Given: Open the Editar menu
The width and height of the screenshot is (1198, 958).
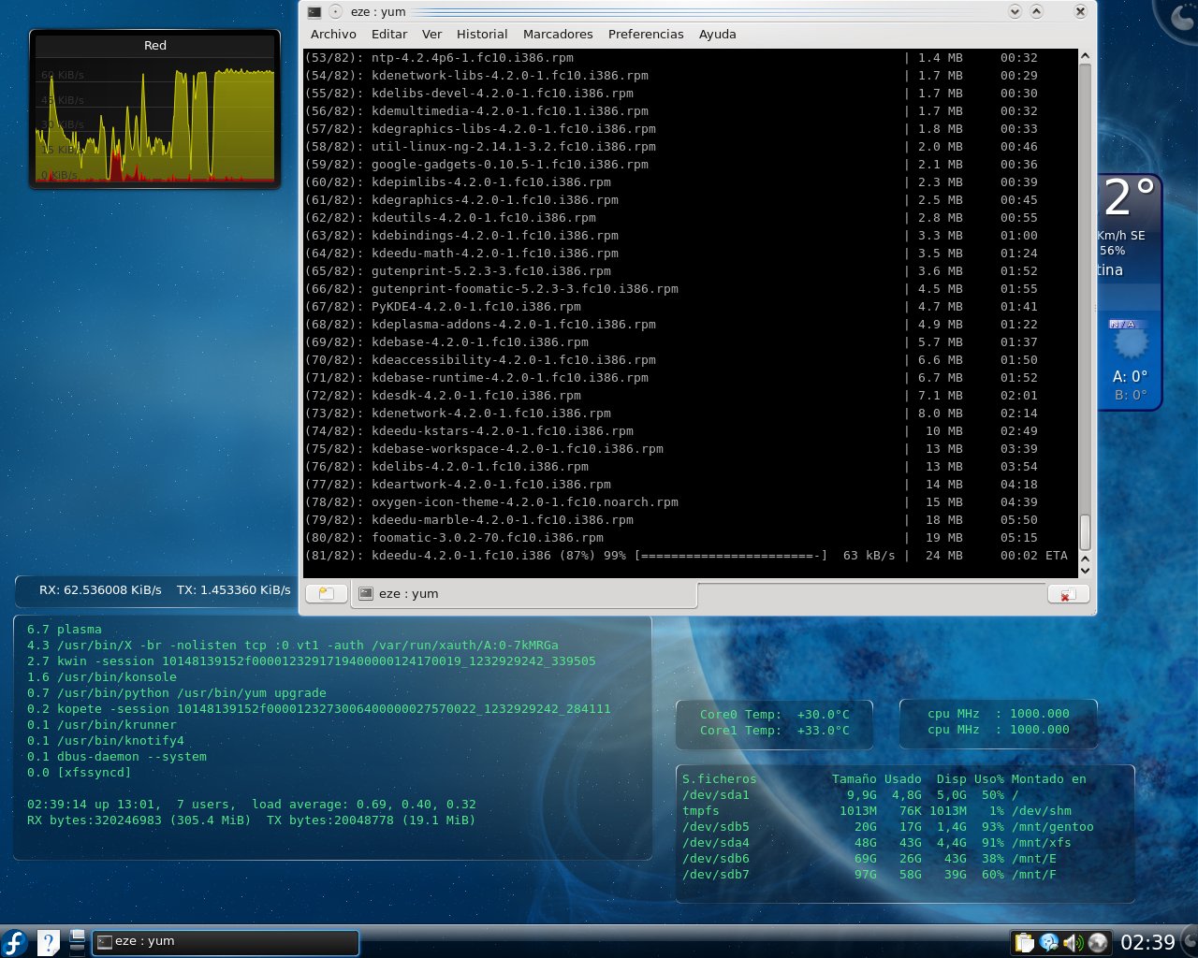Looking at the screenshot, I should 389,35.
